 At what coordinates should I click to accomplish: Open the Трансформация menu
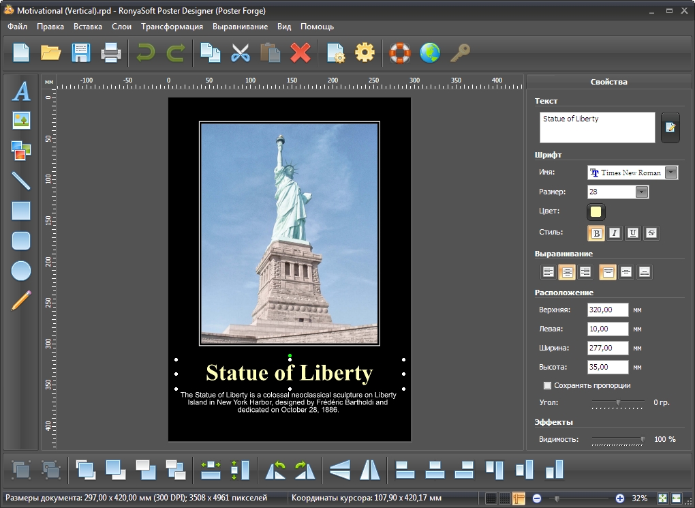tap(172, 27)
